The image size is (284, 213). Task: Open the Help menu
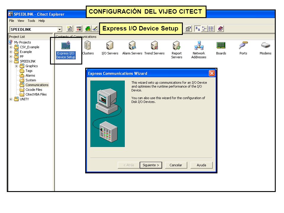point(42,21)
